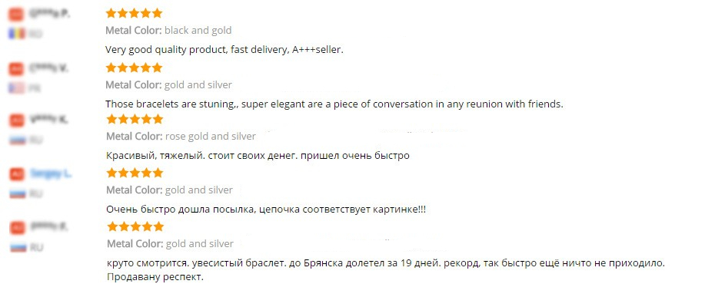Image resolution: width=715 pixels, height=307 pixels.
Task: Click the 'rose gold and silver' metal color text
Action: [210, 137]
